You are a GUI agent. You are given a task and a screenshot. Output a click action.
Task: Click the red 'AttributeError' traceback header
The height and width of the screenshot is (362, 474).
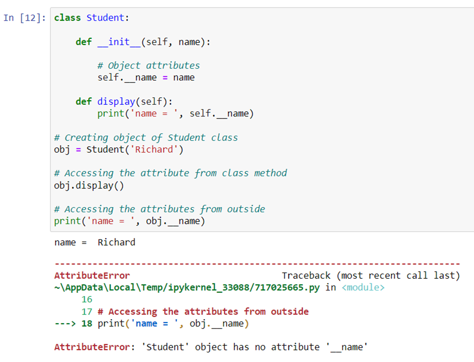click(92, 276)
